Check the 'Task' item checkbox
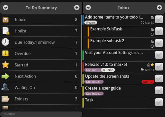Viewport: 165px width, 117px height. 159,102
